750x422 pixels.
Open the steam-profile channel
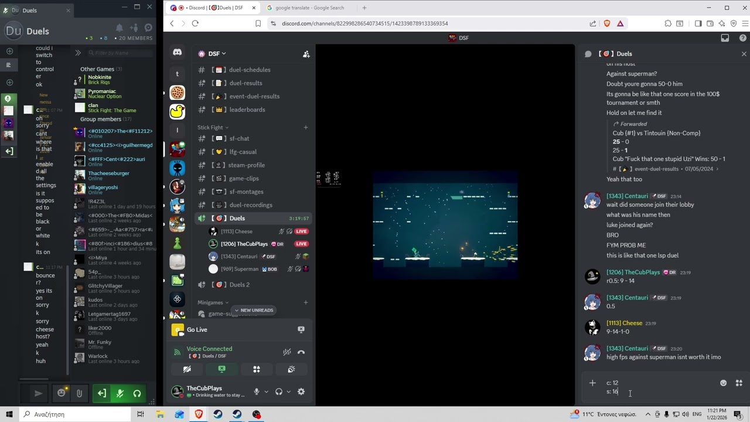point(253,165)
